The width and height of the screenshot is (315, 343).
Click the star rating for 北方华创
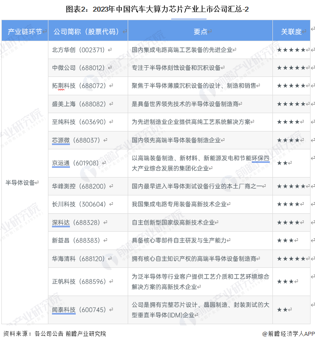point(291,50)
